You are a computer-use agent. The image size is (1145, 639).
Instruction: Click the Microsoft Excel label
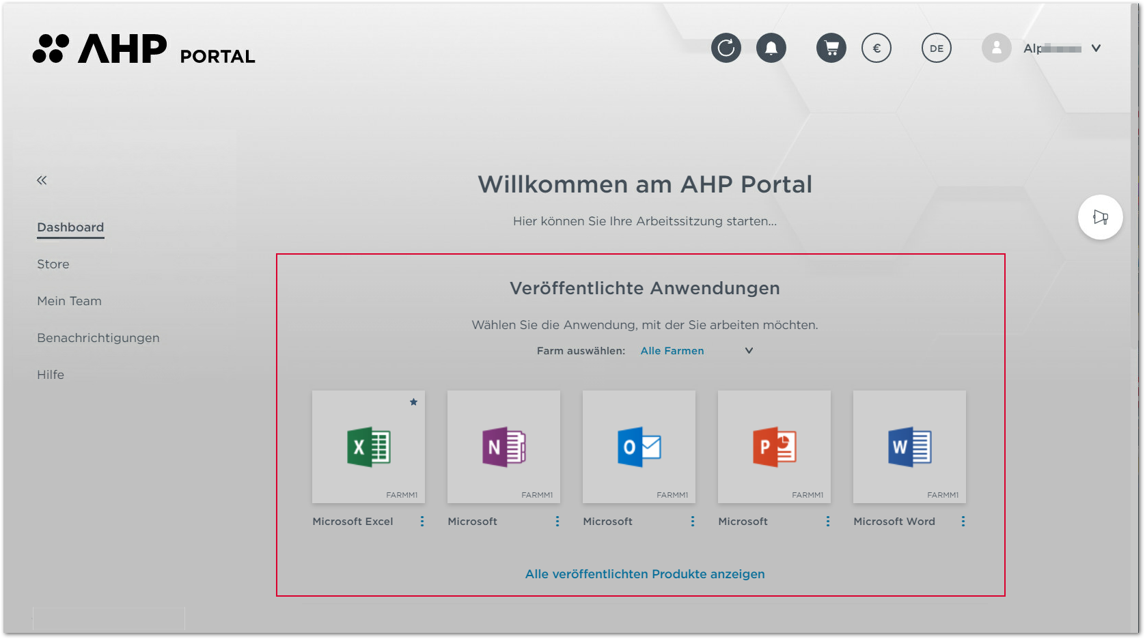pyautogui.click(x=353, y=522)
